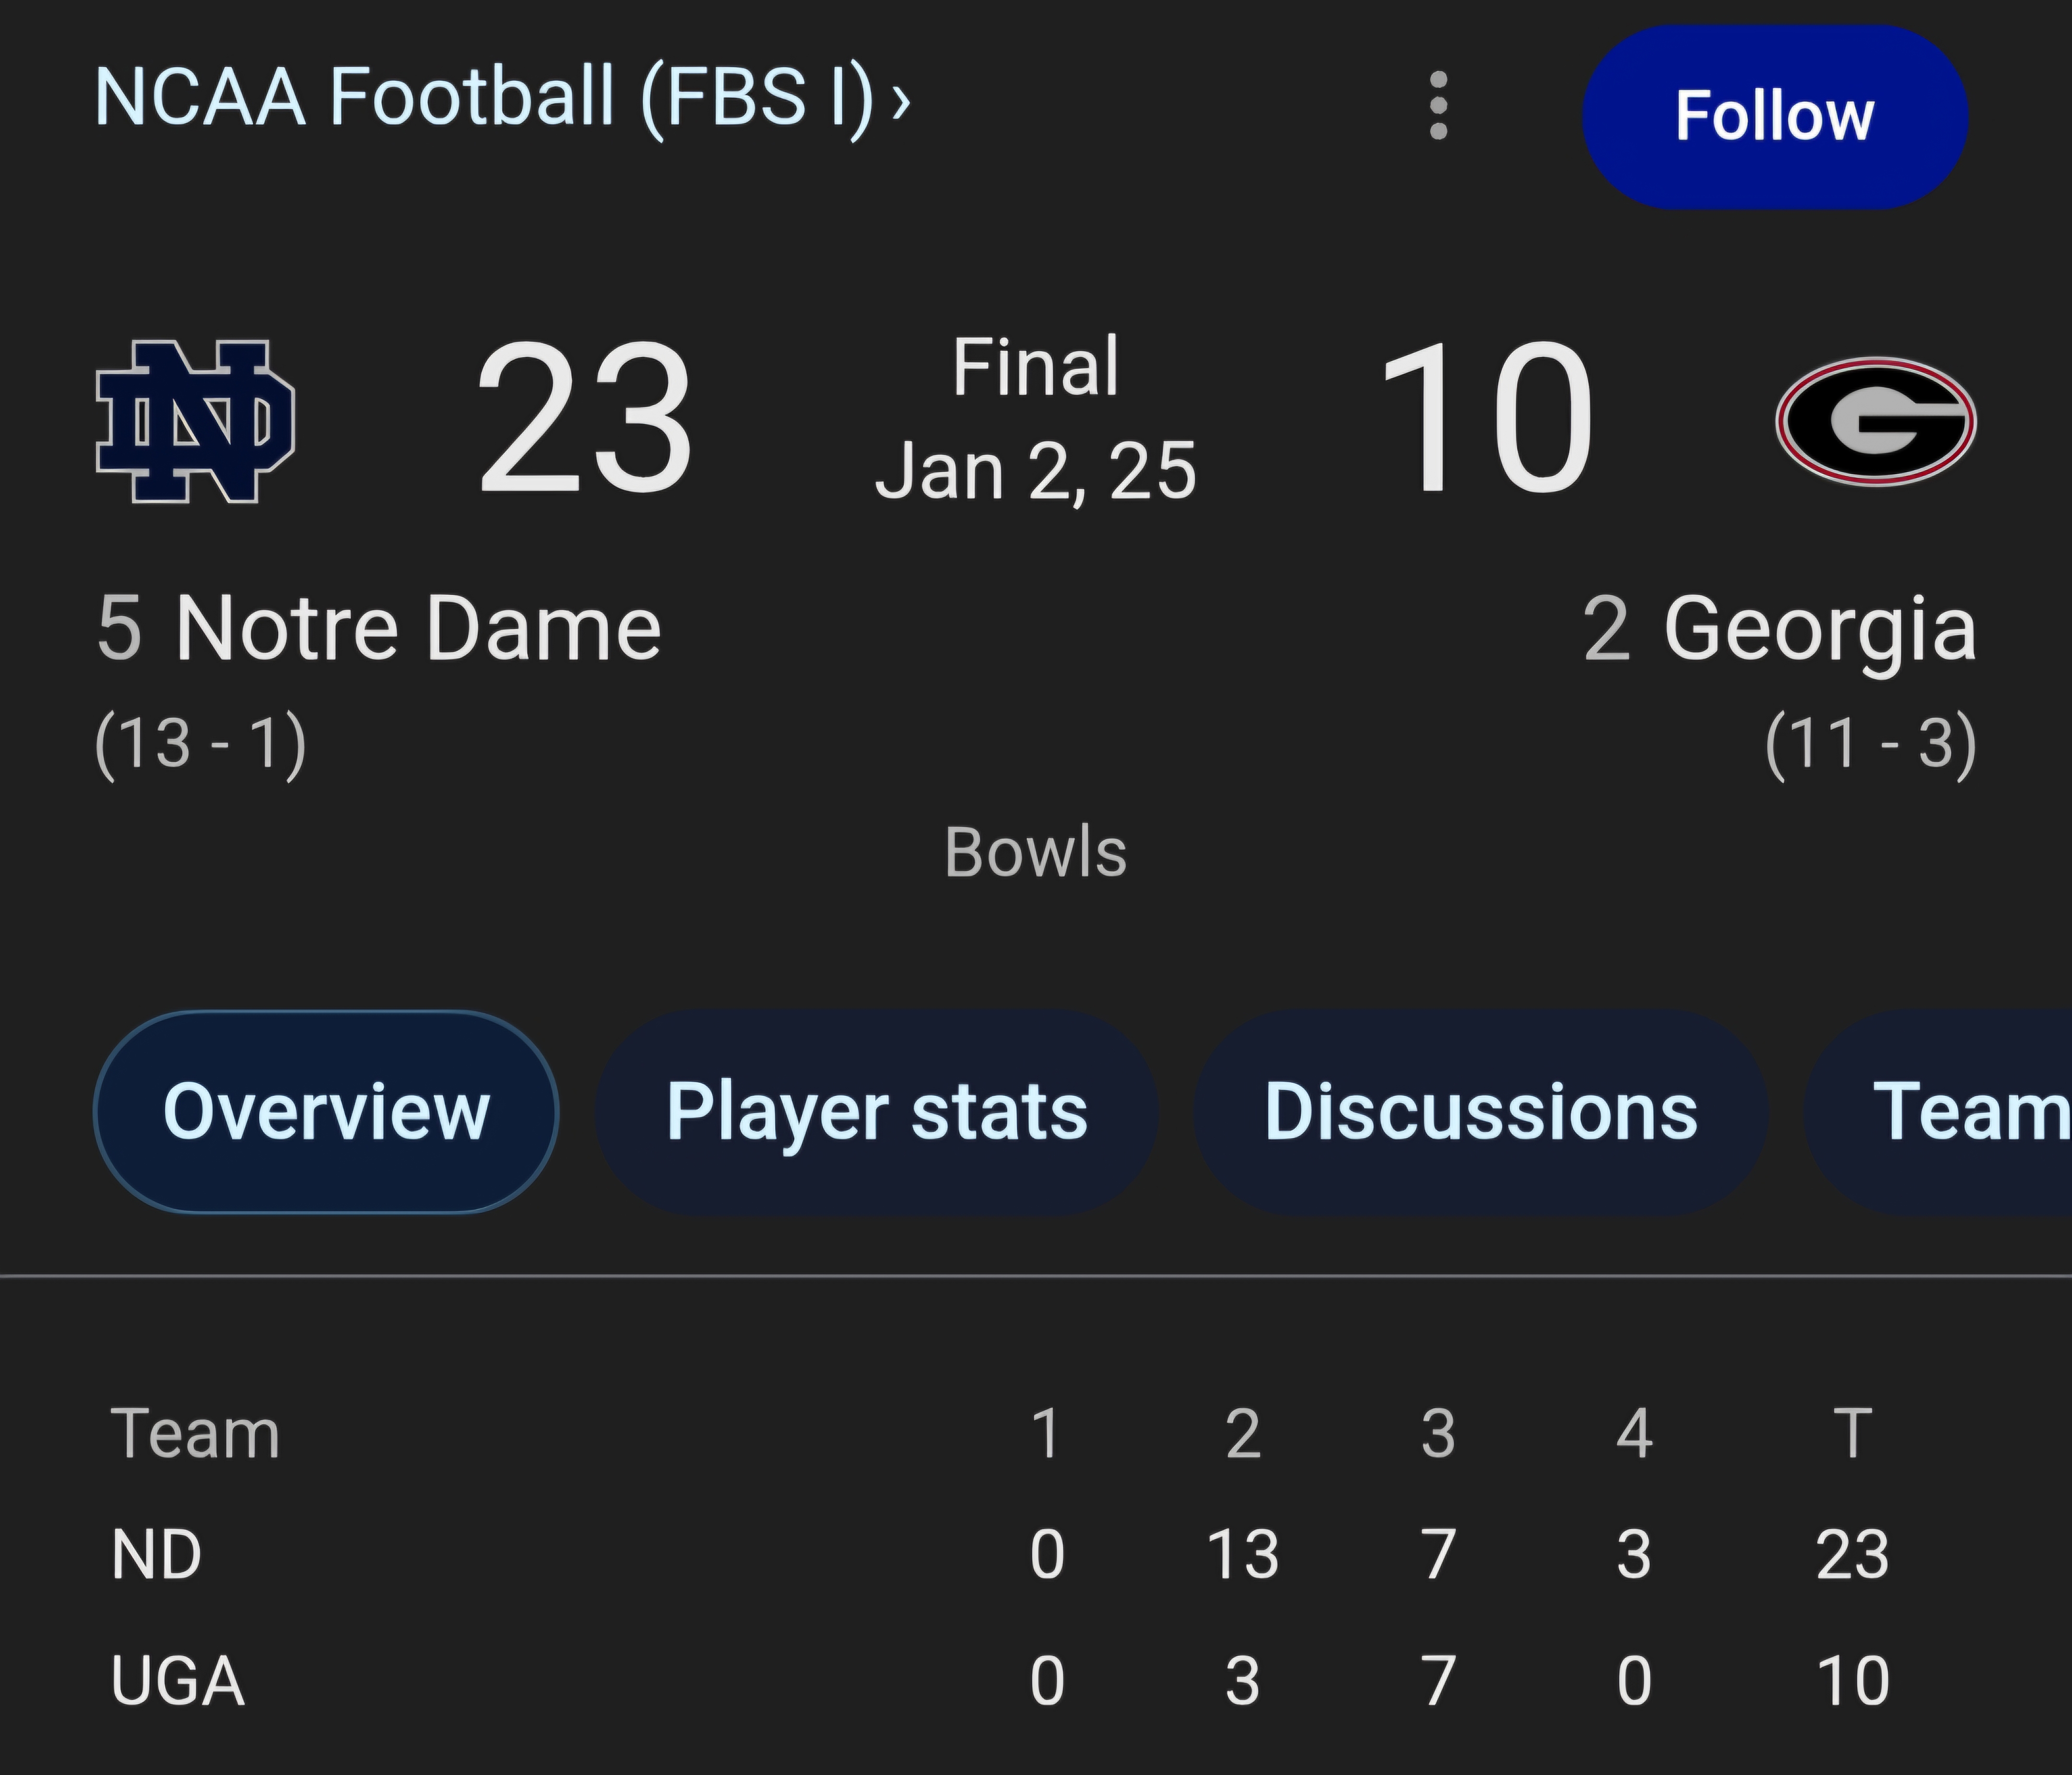Tap the Notre Dame ND logo
The height and width of the screenshot is (1775, 2072).
point(195,421)
